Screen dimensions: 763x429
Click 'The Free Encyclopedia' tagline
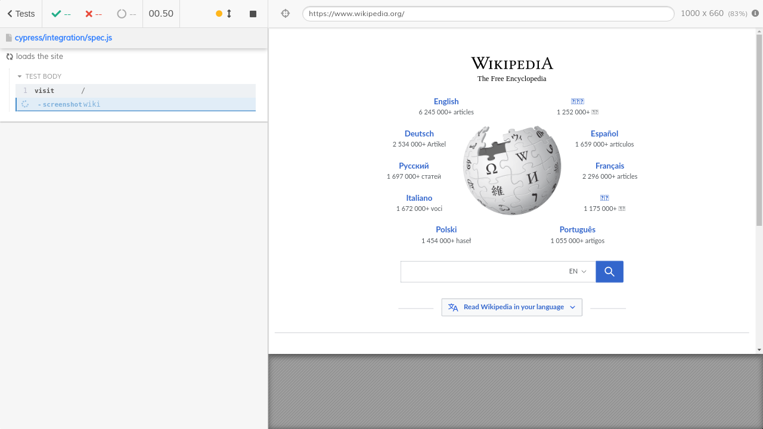click(x=512, y=79)
